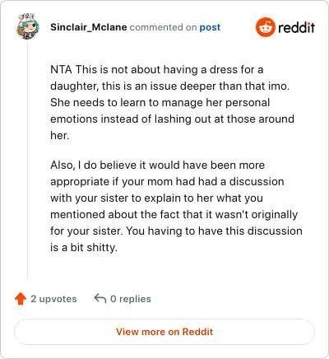Click the line starting "mentioned about the fact"
Viewport: 329px width, 359px height.
pos(174,215)
